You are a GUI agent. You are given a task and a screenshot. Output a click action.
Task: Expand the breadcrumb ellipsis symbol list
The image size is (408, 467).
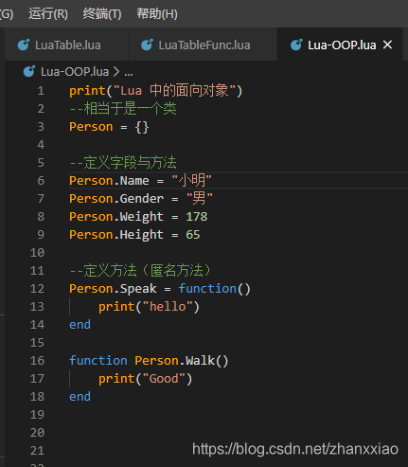[x=129, y=73]
